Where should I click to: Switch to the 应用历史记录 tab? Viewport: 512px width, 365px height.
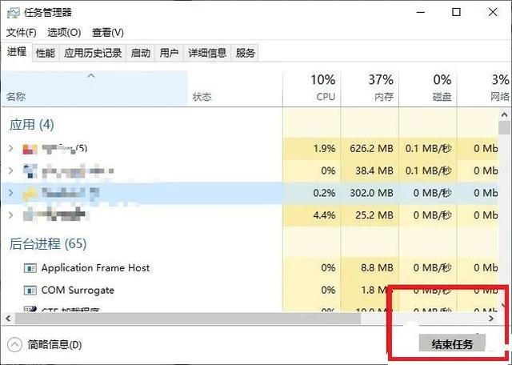click(x=93, y=53)
